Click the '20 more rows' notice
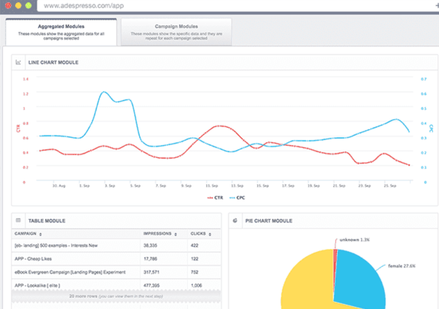Image resolution: width=439 pixels, height=309 pixels. (116, 296)
